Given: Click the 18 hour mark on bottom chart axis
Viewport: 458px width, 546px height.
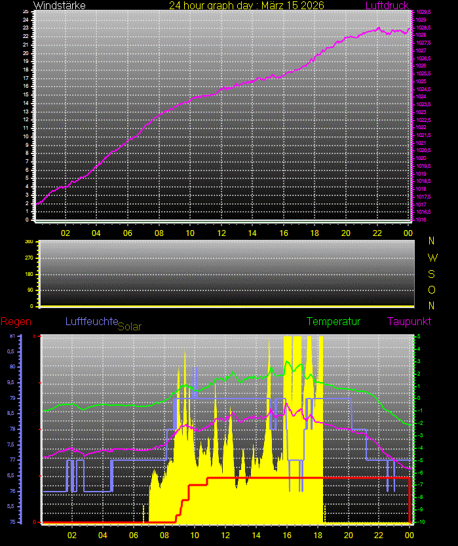Looking at the screenshot, I should (318, 534).
